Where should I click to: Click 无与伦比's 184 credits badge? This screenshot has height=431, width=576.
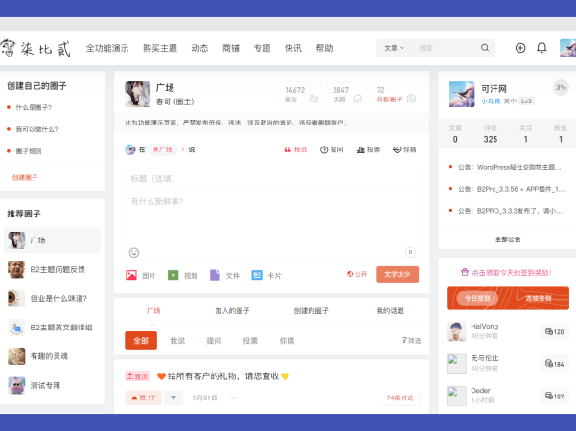click(554, 363)
